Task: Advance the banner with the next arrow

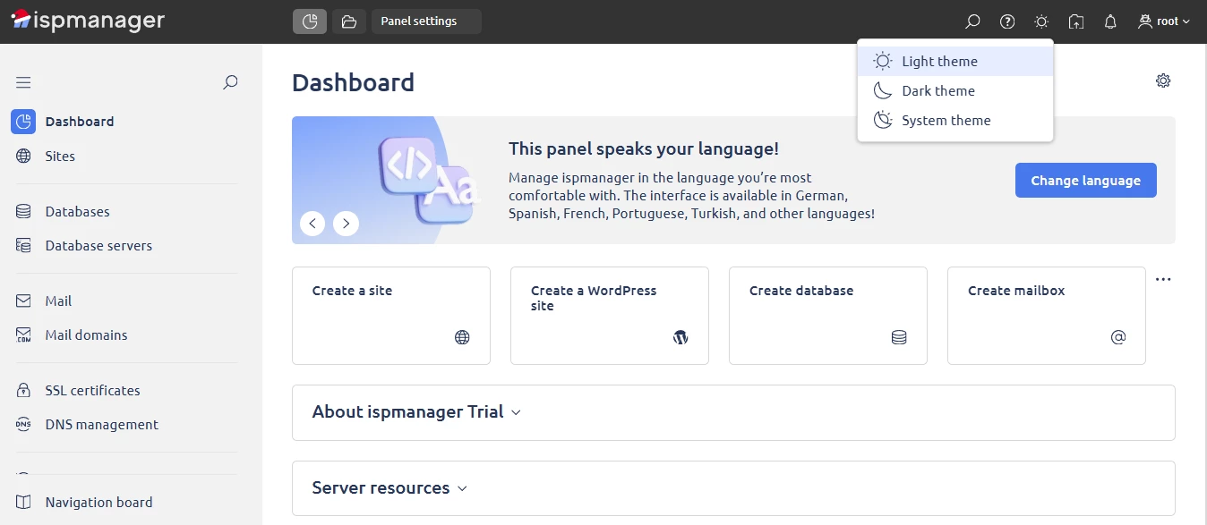Action: 347,223
